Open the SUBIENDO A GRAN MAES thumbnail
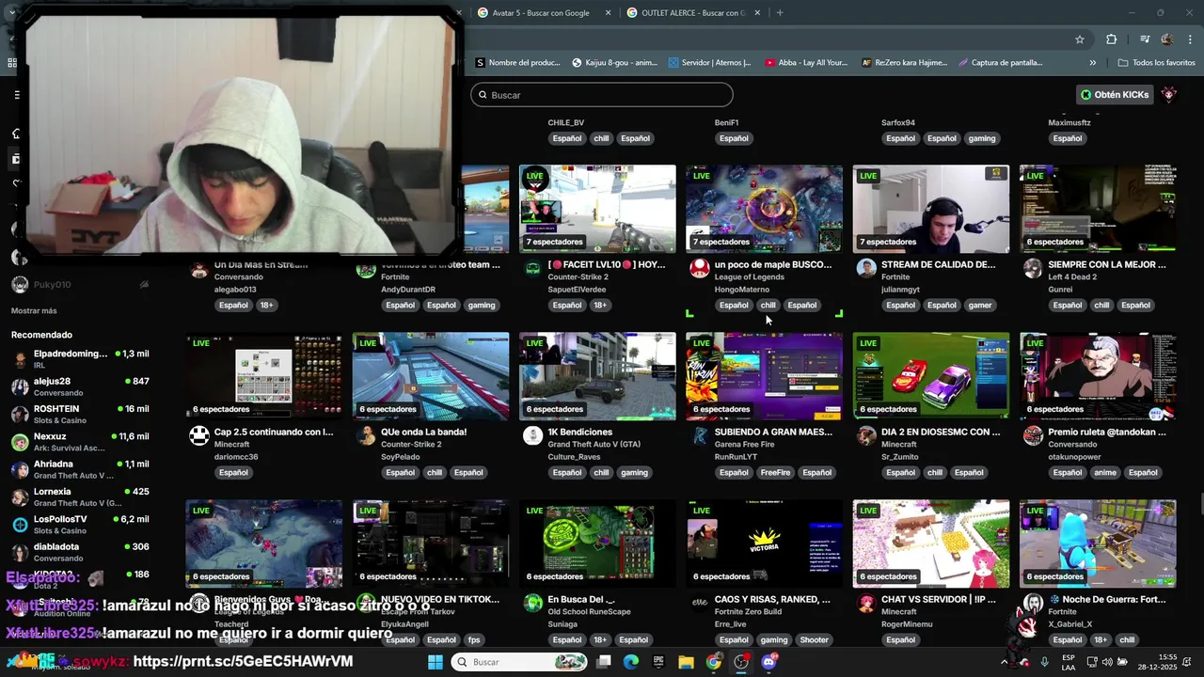 click(764, 376)
